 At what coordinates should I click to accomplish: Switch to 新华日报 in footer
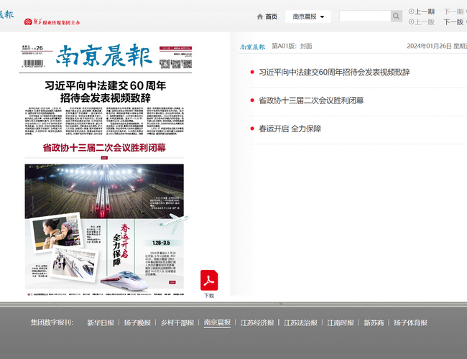pos(101,323)
